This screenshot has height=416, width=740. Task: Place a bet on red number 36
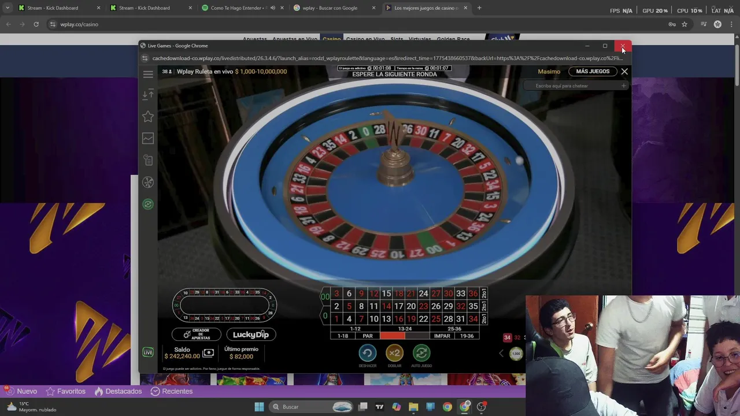473,294
